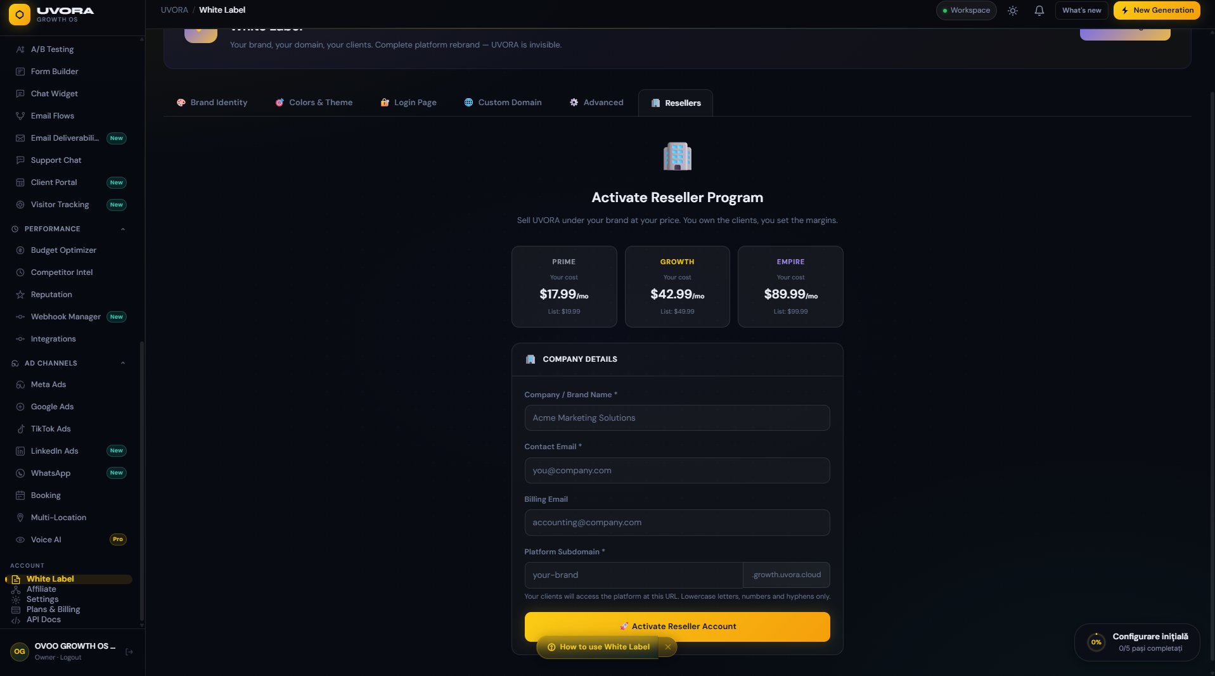Viewport: 1215px width, 676px height.
Task: Click the Email Deliverability envelope icon
Action: (x=20, y=138)
